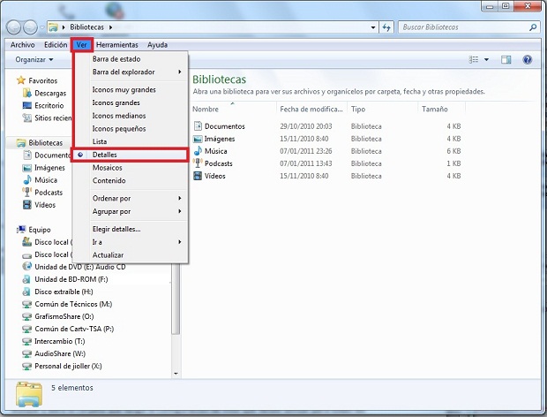Sort by the Tipo column header
Image resolution: width=547 pixels, height=417 pixels.
coord(382,109)
